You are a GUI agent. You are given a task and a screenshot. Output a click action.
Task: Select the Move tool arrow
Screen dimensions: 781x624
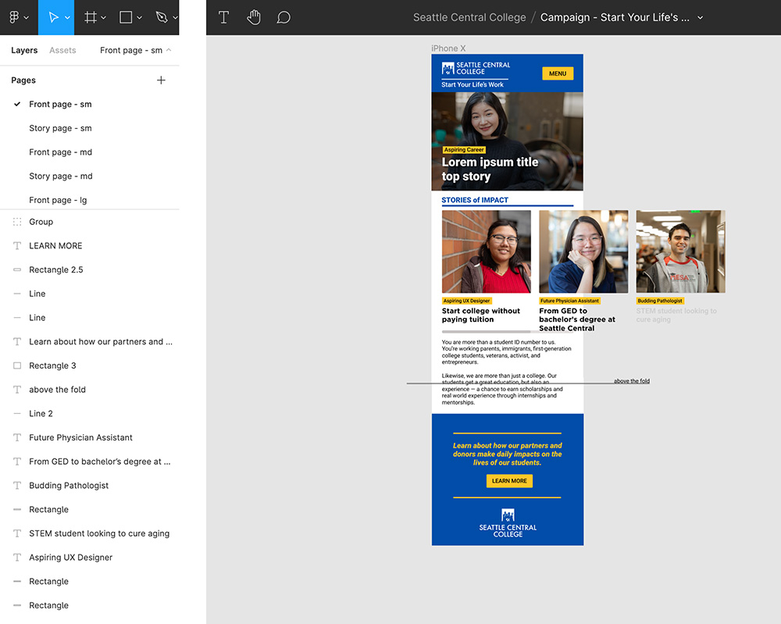(x=53, y=17)
